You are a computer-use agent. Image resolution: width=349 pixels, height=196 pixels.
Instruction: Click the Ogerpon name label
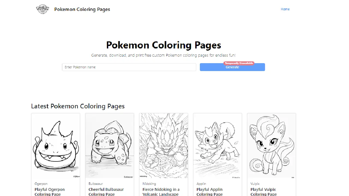41,184
